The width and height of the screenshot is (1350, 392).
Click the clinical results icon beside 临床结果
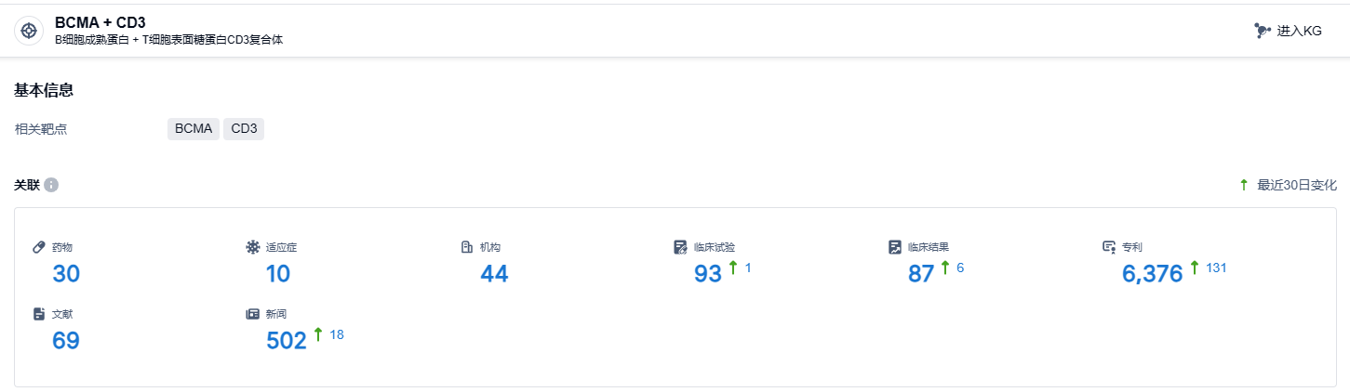[894, 247]
